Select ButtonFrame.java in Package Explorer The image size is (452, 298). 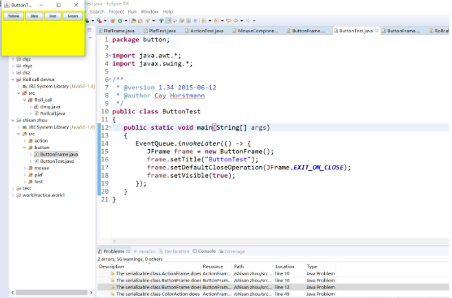coord(56,154)
